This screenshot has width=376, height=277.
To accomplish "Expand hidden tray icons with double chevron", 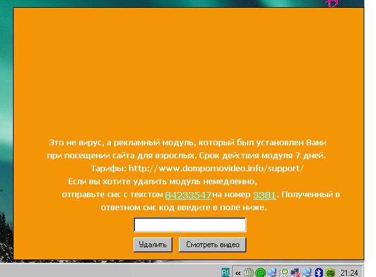I will point(238,273).
